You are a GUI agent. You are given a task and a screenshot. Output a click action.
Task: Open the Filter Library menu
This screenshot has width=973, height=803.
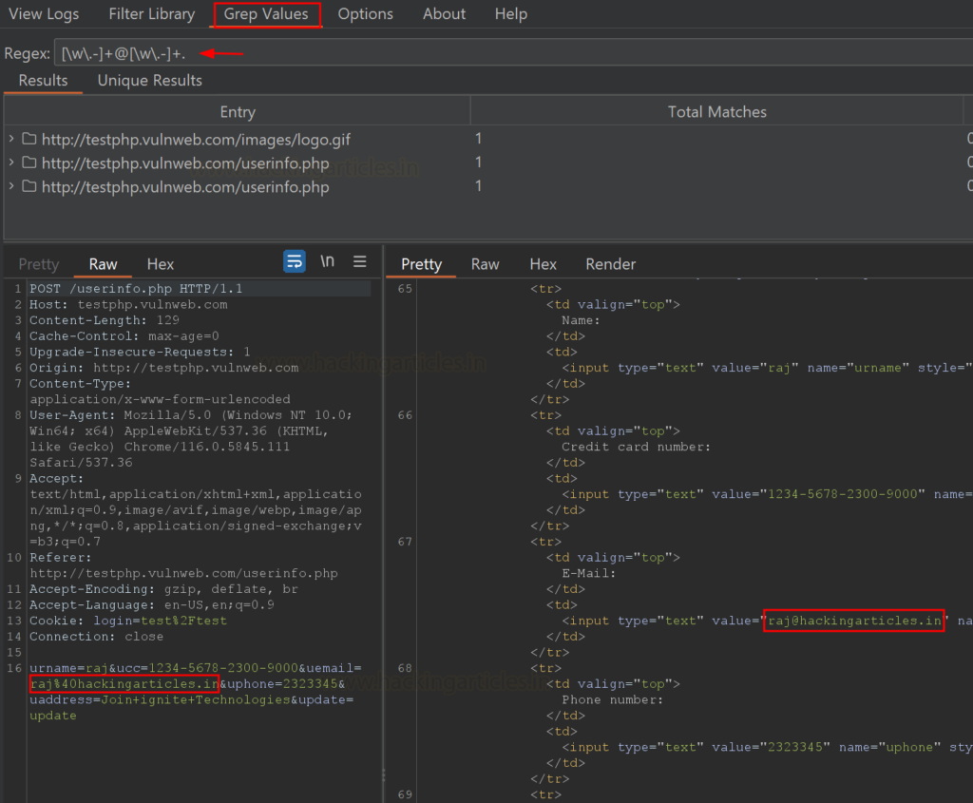tap(151, 13)
